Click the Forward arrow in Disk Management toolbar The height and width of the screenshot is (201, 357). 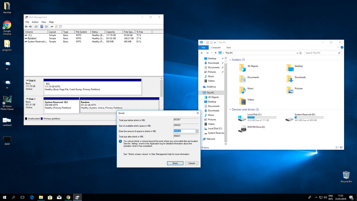30,27
